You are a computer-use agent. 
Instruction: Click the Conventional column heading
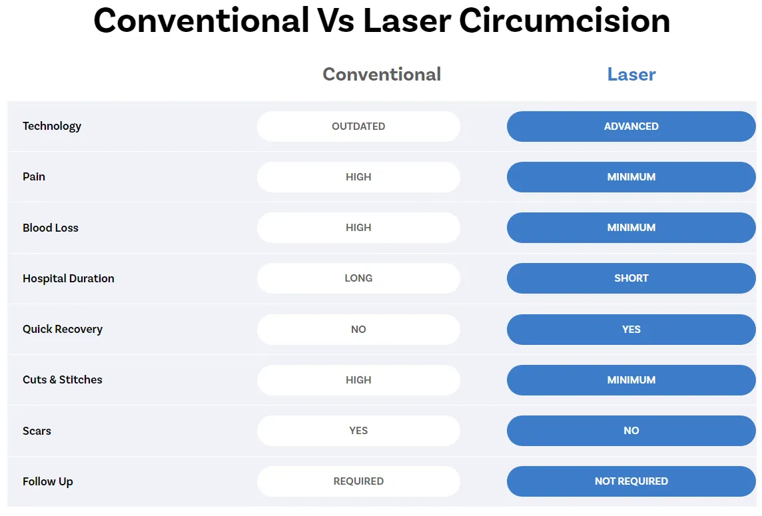coord(382,75)
